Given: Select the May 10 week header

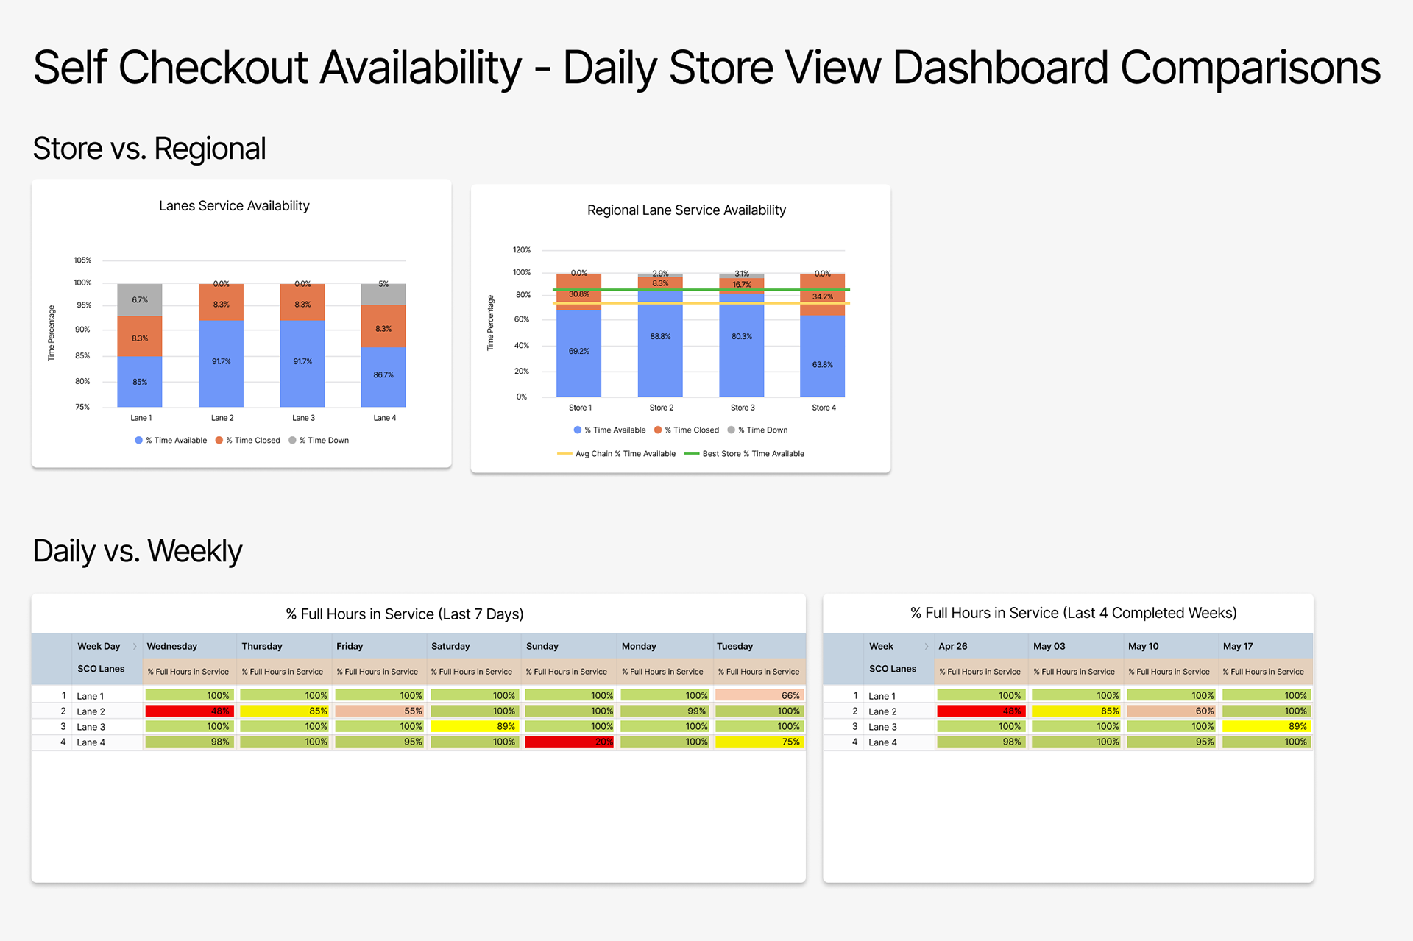Looking at the screenshot, I should 1144,647.
